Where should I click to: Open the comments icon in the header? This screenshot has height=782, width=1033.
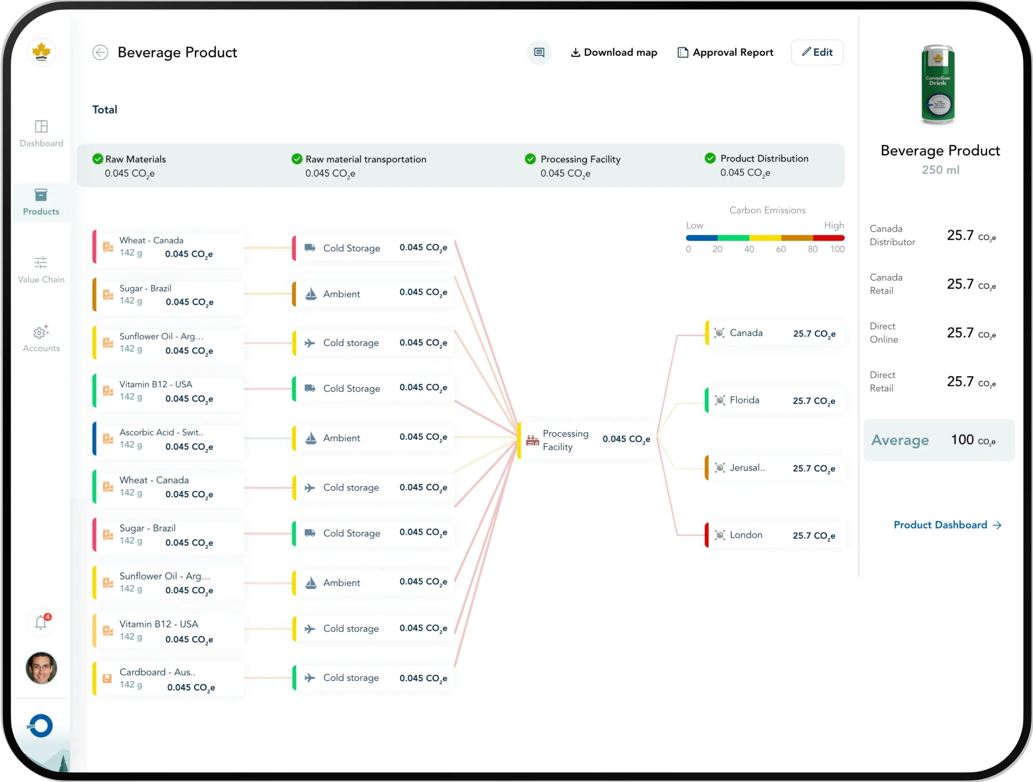[x=539, y=52]
